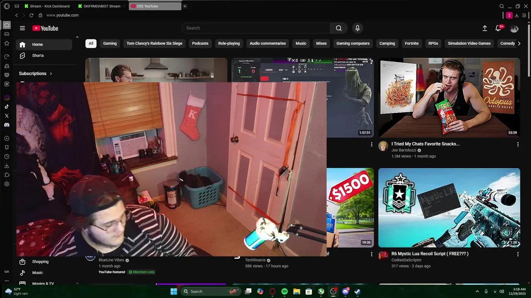Open YouTube notifications bell
This screenshot has width=531, height=298.
point(499,28)
